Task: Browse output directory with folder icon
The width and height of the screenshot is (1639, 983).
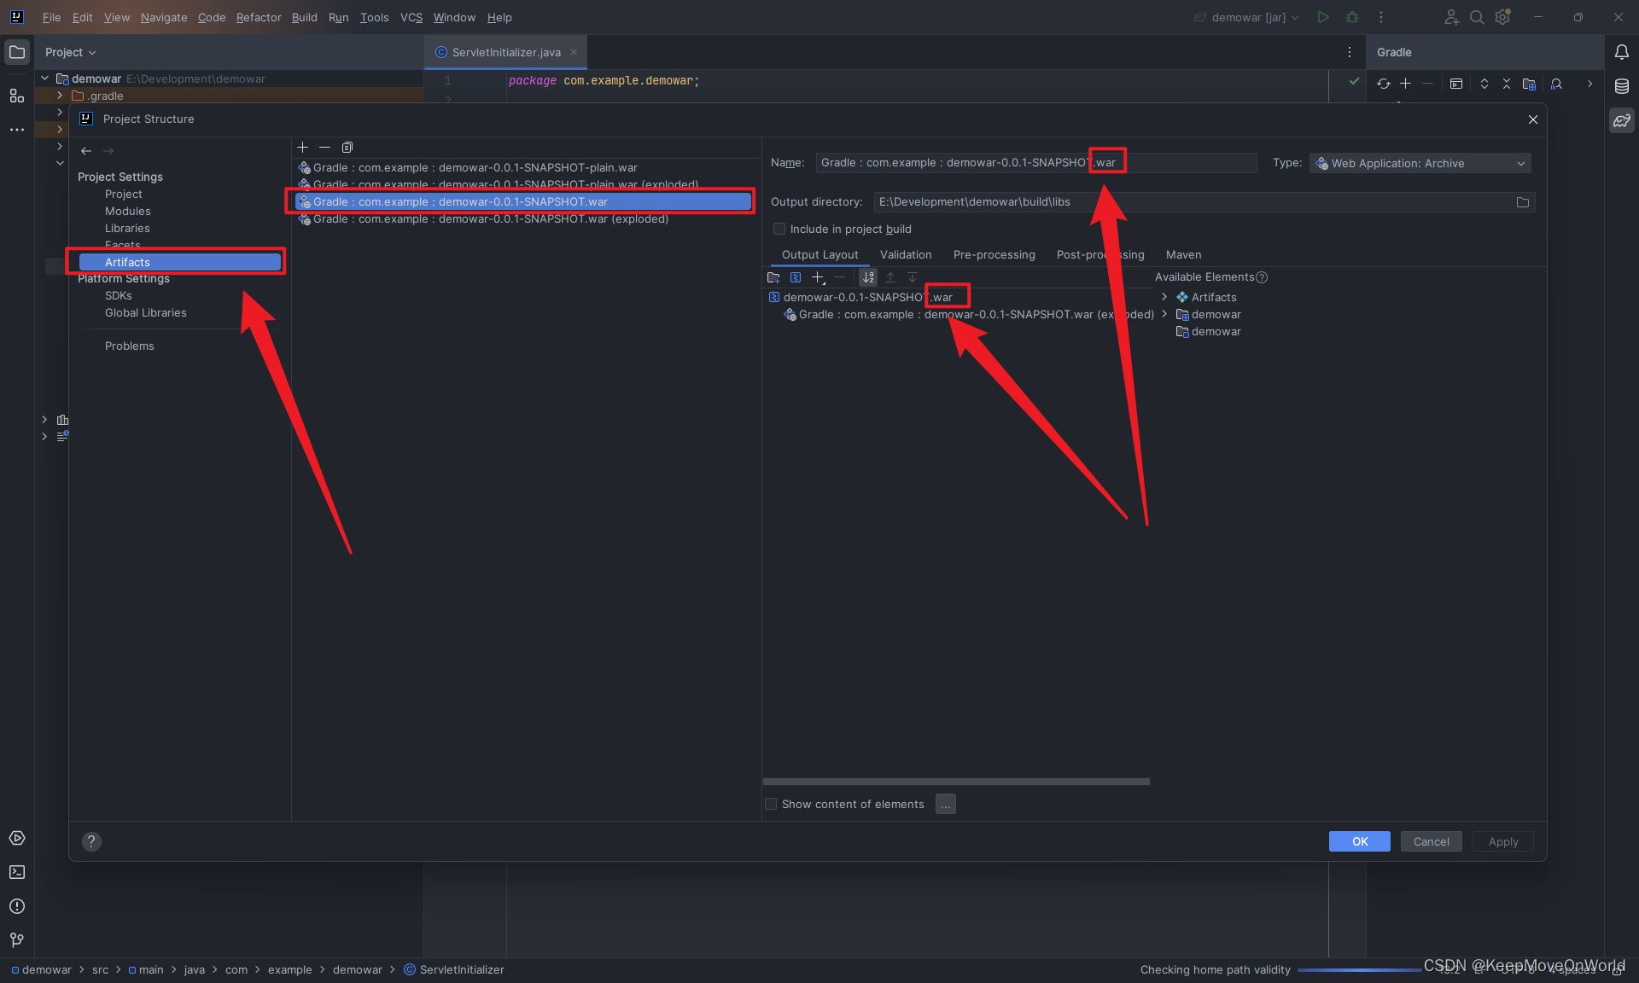Action: 1522,202
